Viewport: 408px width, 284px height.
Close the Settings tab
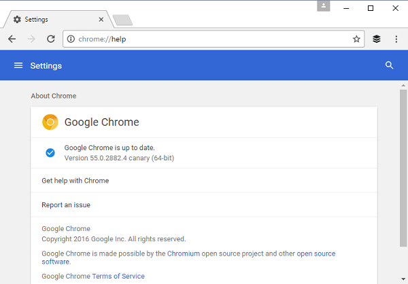99,20
